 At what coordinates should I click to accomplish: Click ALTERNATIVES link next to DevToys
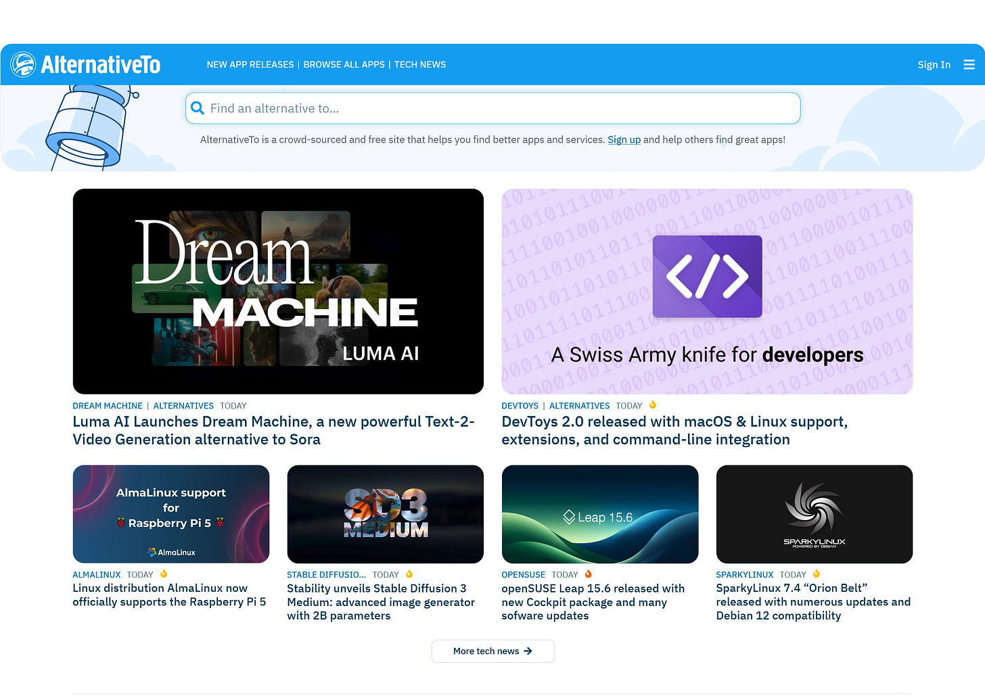click(x=579, y=406)
